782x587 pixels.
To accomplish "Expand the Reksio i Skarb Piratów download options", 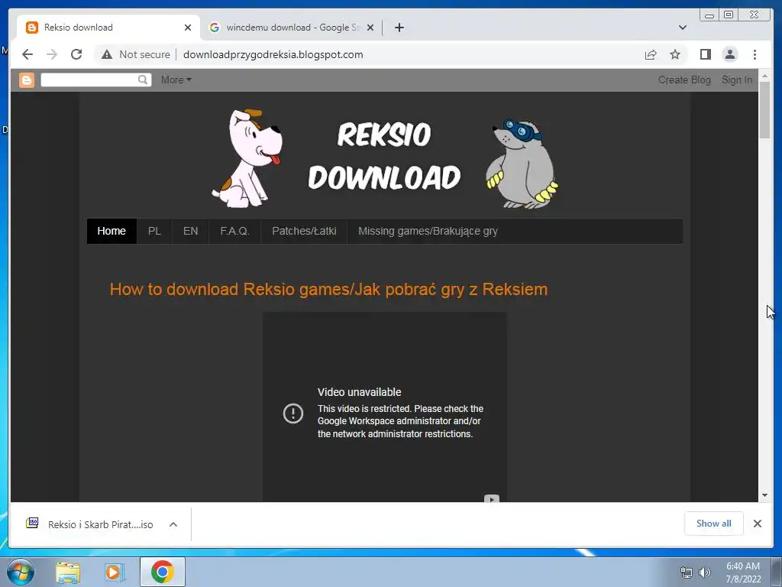I will [173, 524].
